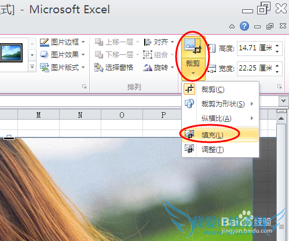Select the landscape picture style thumbnail
289x241 pixels.
pyautogui.click(x=11, y=53)
